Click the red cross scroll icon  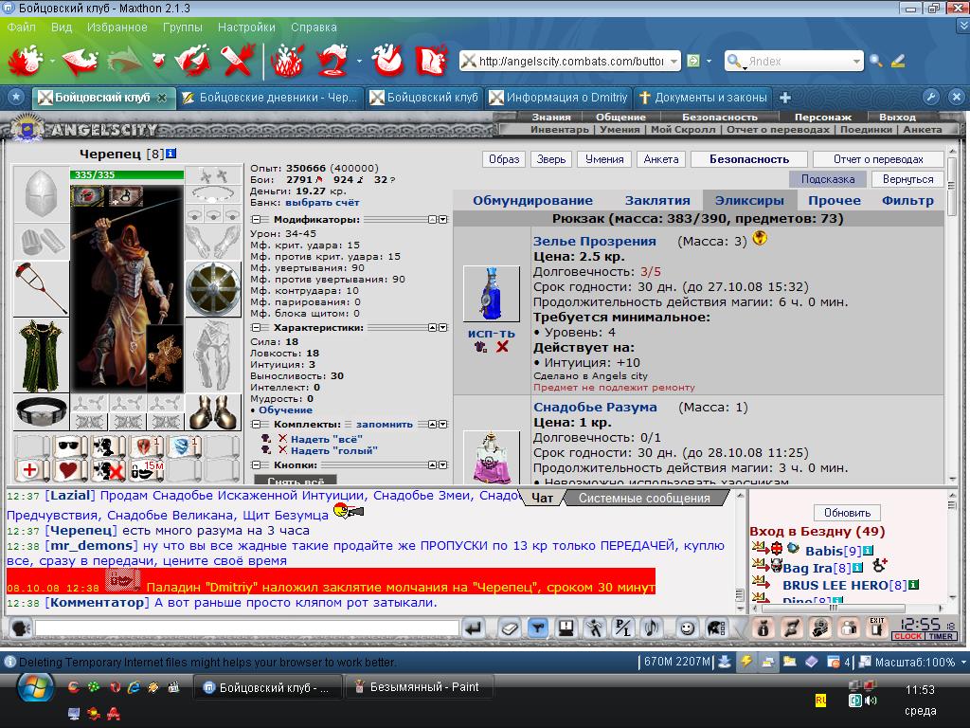29,470
